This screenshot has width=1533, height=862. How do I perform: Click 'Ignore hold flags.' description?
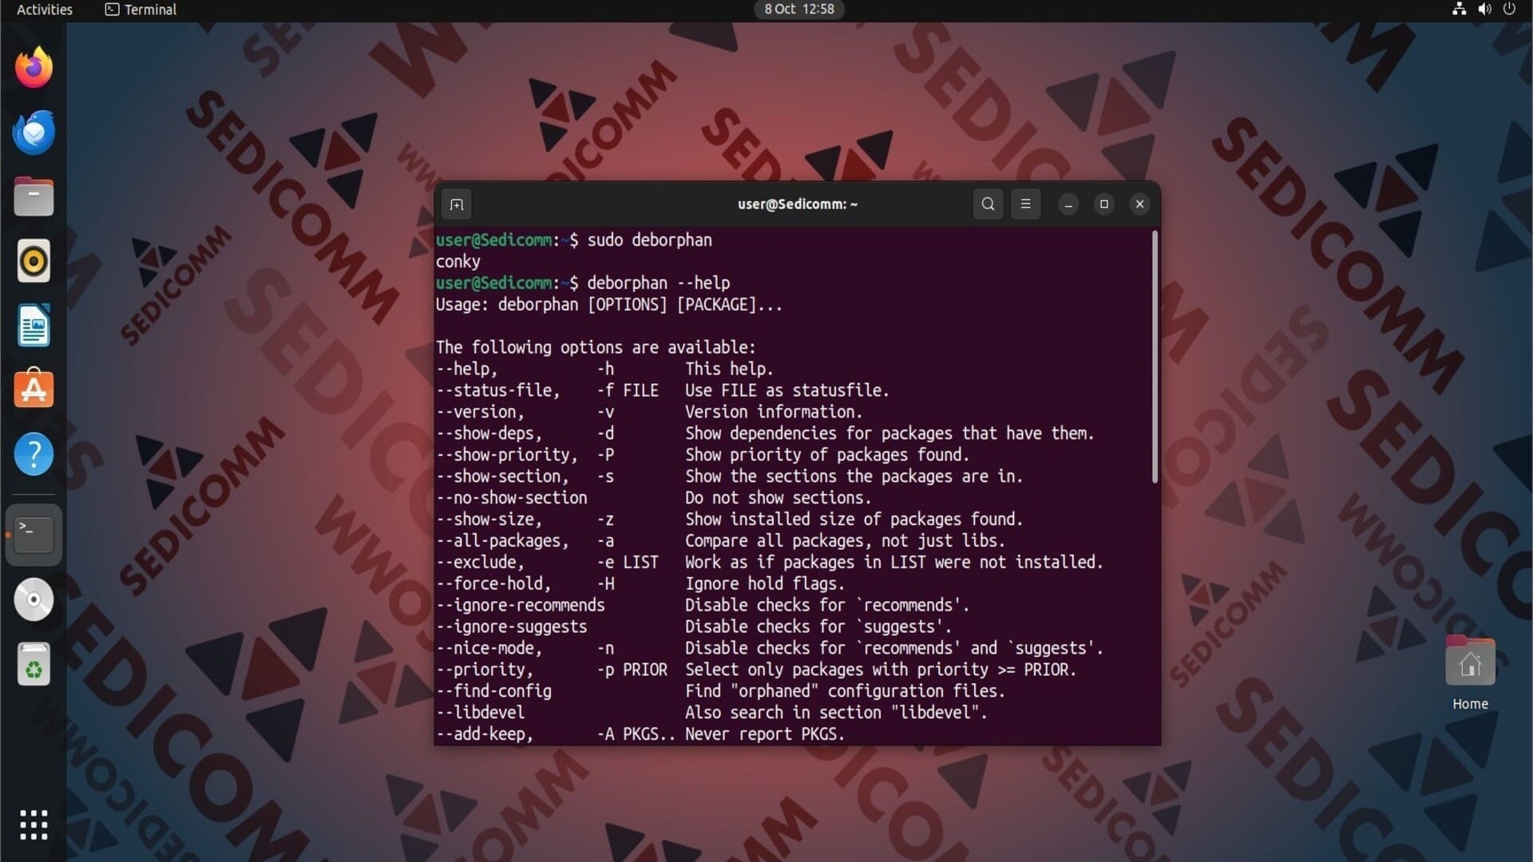765,584
